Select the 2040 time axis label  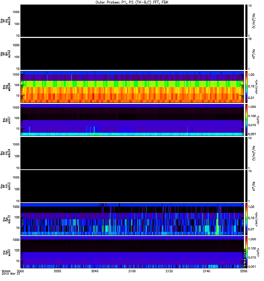(x=95, y=272)
